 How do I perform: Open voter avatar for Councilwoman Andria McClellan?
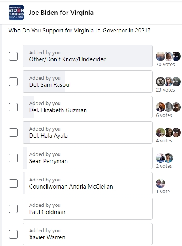160,183
